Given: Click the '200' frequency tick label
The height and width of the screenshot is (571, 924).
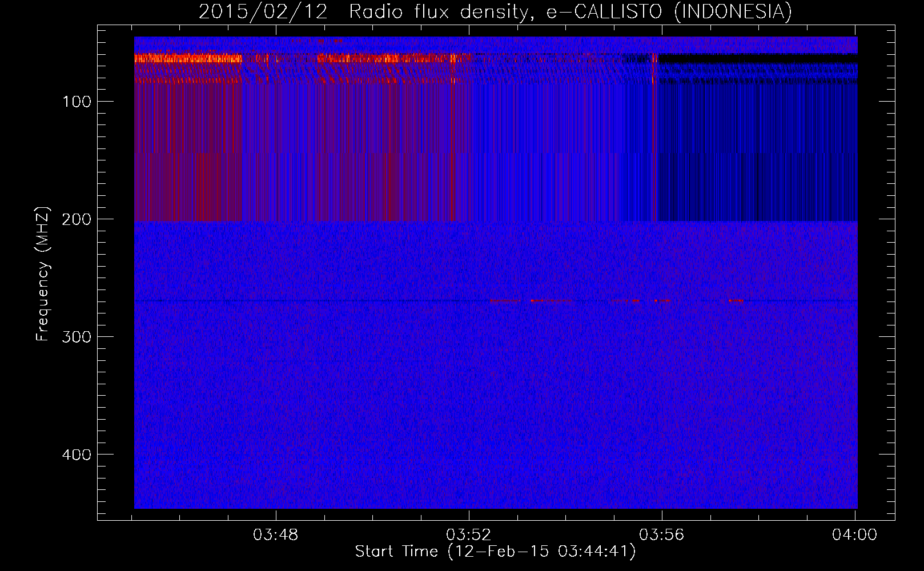Looking at the screenshot, I should [77, 219].
